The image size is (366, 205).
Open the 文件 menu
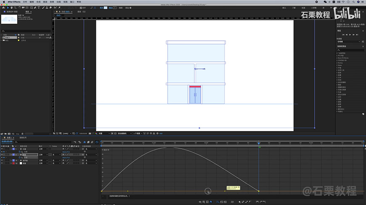25,2
